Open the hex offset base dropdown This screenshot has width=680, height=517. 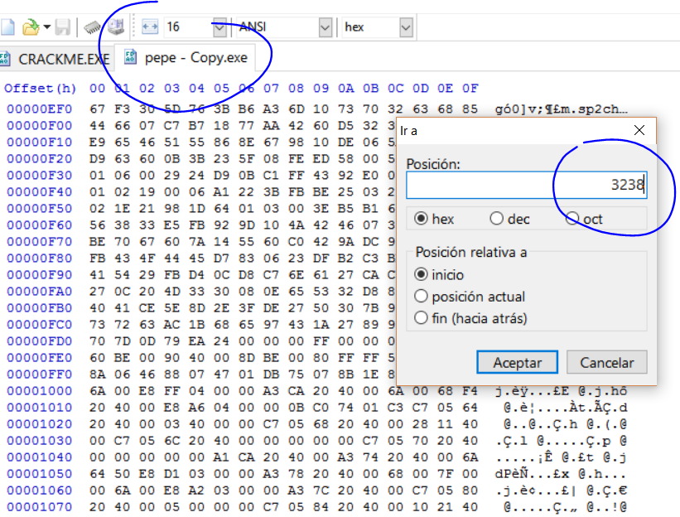(x=405, y=27)
